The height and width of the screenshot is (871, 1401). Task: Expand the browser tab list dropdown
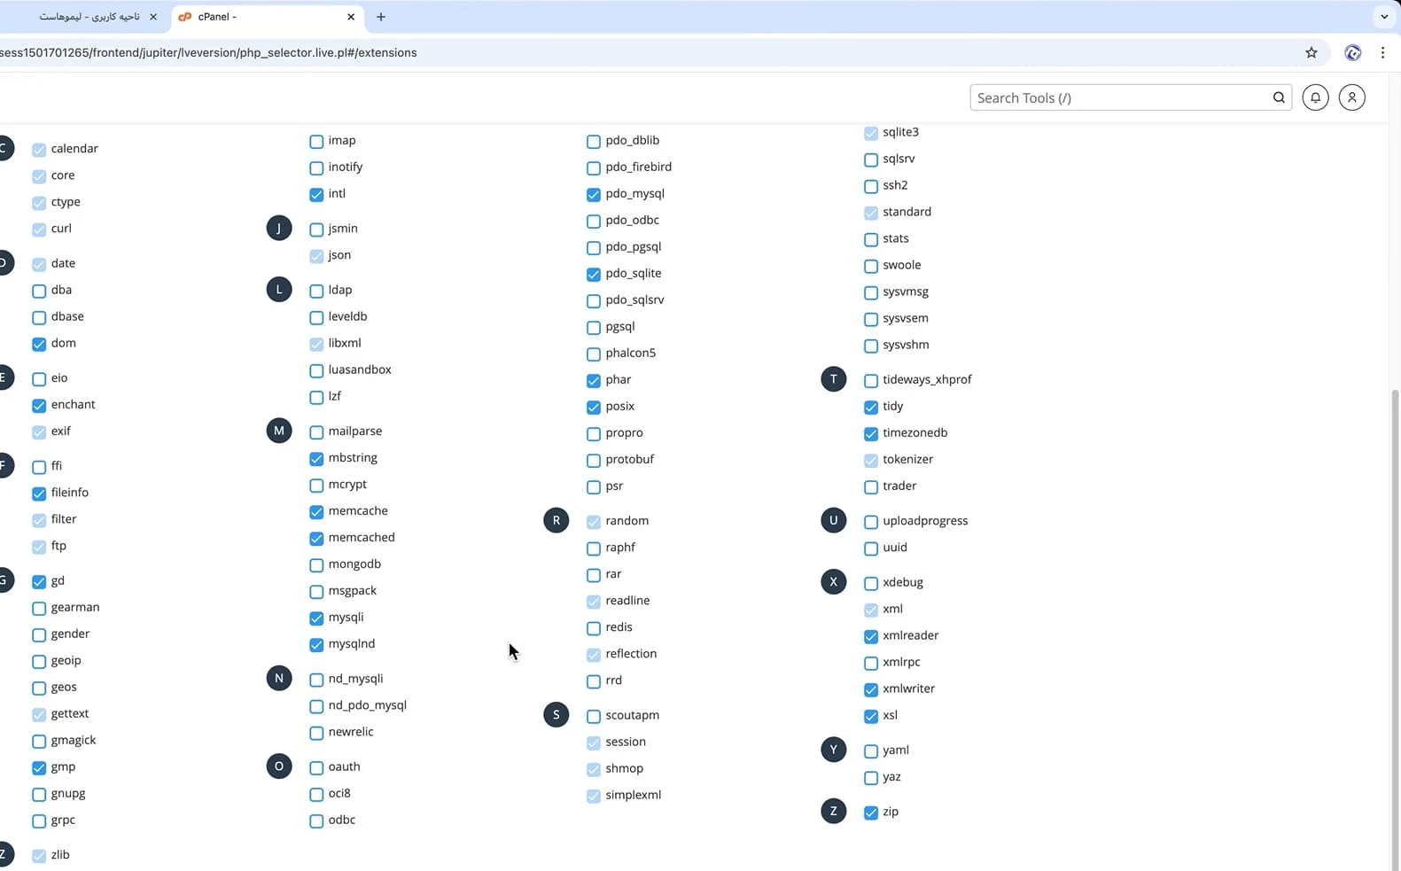point(1383,17)
